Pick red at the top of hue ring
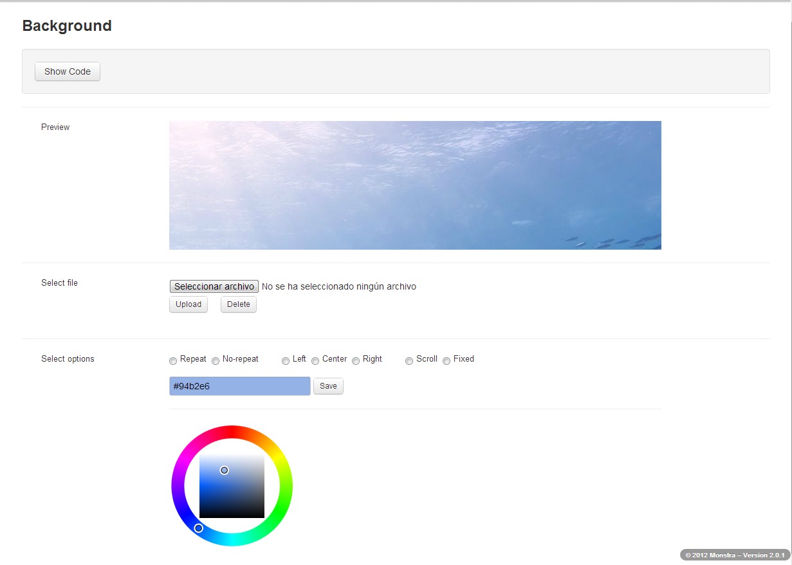This screenshot has height=565, width=792. (232, 432)
